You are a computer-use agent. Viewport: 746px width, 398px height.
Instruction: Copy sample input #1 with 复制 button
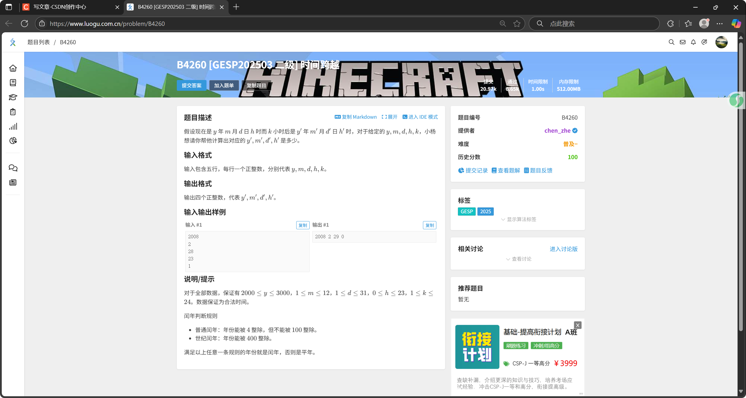click(303, 225)
